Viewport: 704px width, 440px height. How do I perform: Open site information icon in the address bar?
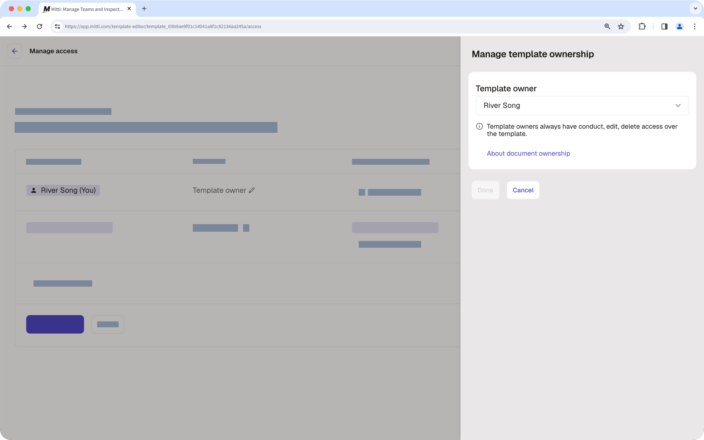pyautogui.click(x=57, y=26)
